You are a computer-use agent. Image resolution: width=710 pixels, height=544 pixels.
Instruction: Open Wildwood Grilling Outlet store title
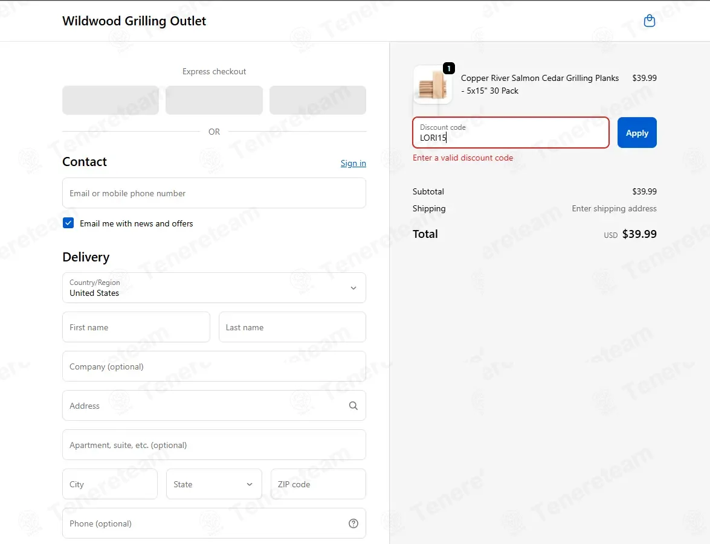(134, 21)
